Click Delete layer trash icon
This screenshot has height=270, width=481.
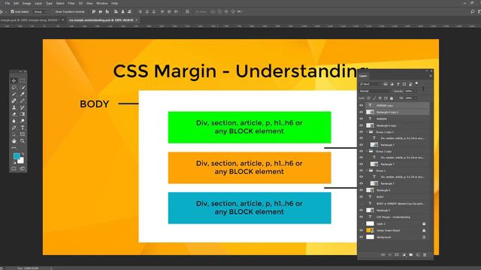pyautogui.click(x=425, y=255)
